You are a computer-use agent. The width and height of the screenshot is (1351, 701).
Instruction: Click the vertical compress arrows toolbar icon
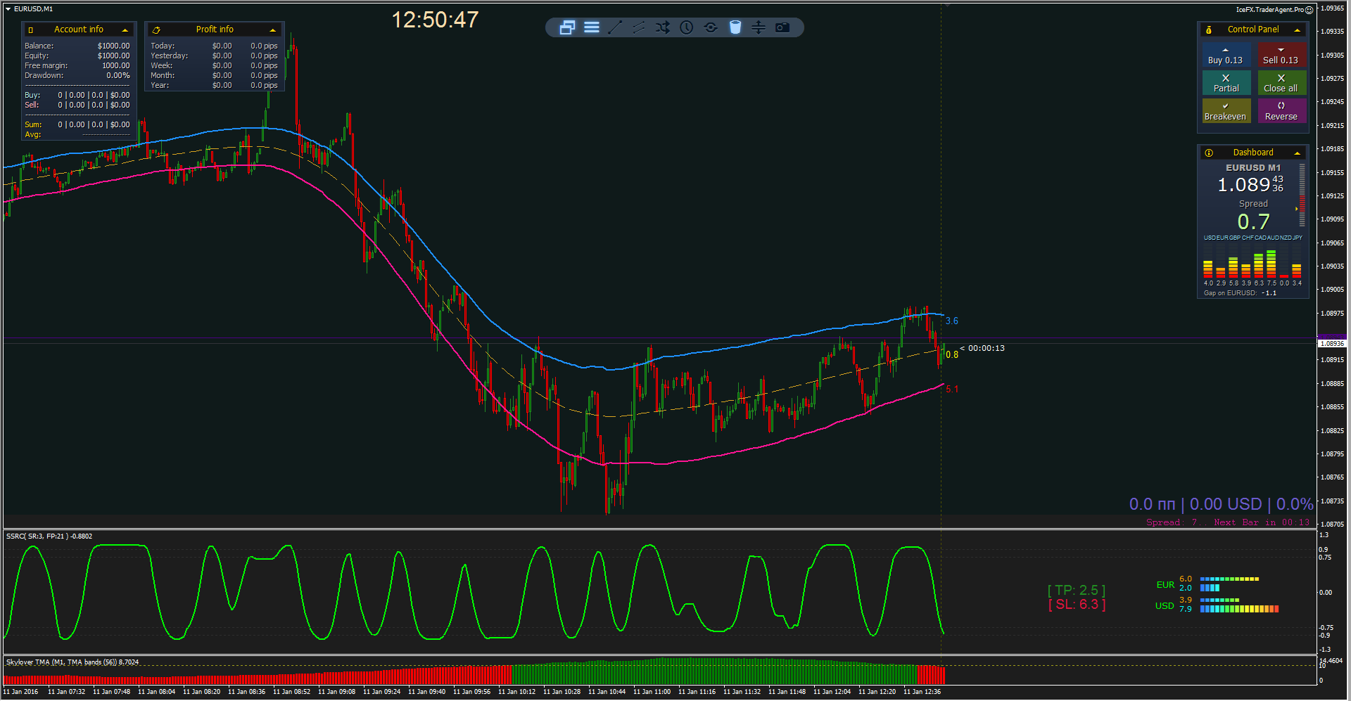[759, 27]
